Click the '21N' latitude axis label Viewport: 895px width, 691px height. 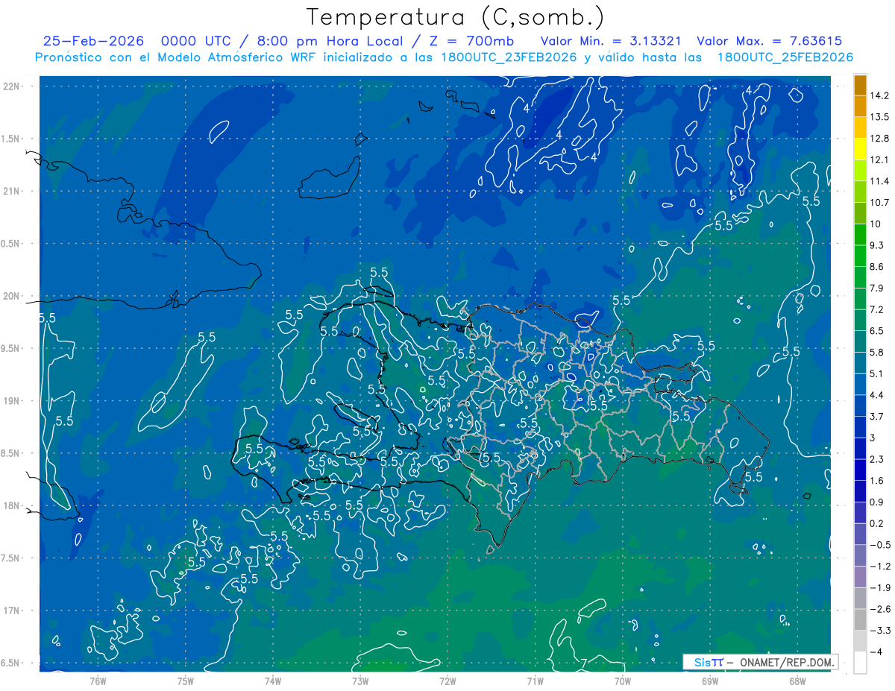[x=13, y=192]
